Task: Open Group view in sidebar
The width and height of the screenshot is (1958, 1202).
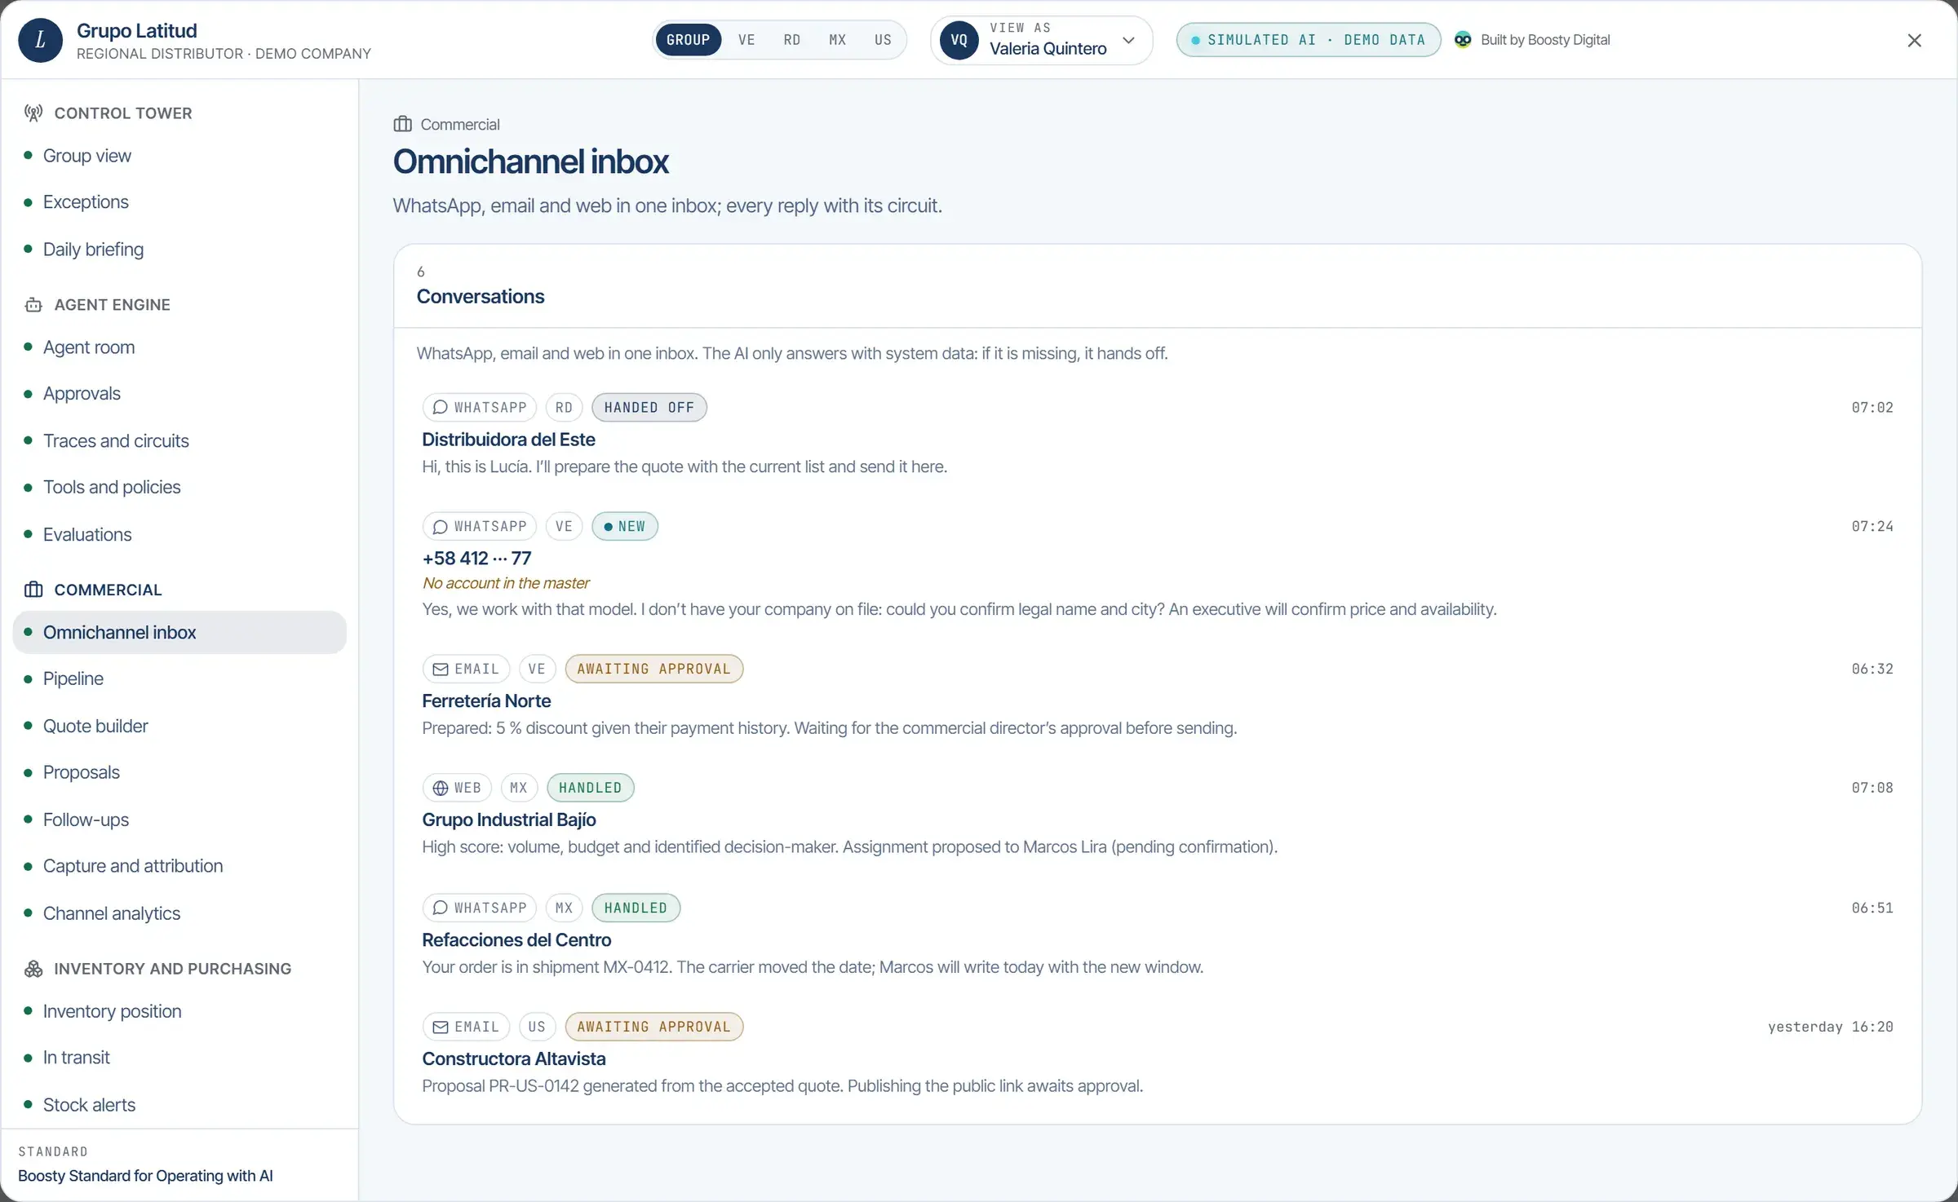Action: (179, 156)
